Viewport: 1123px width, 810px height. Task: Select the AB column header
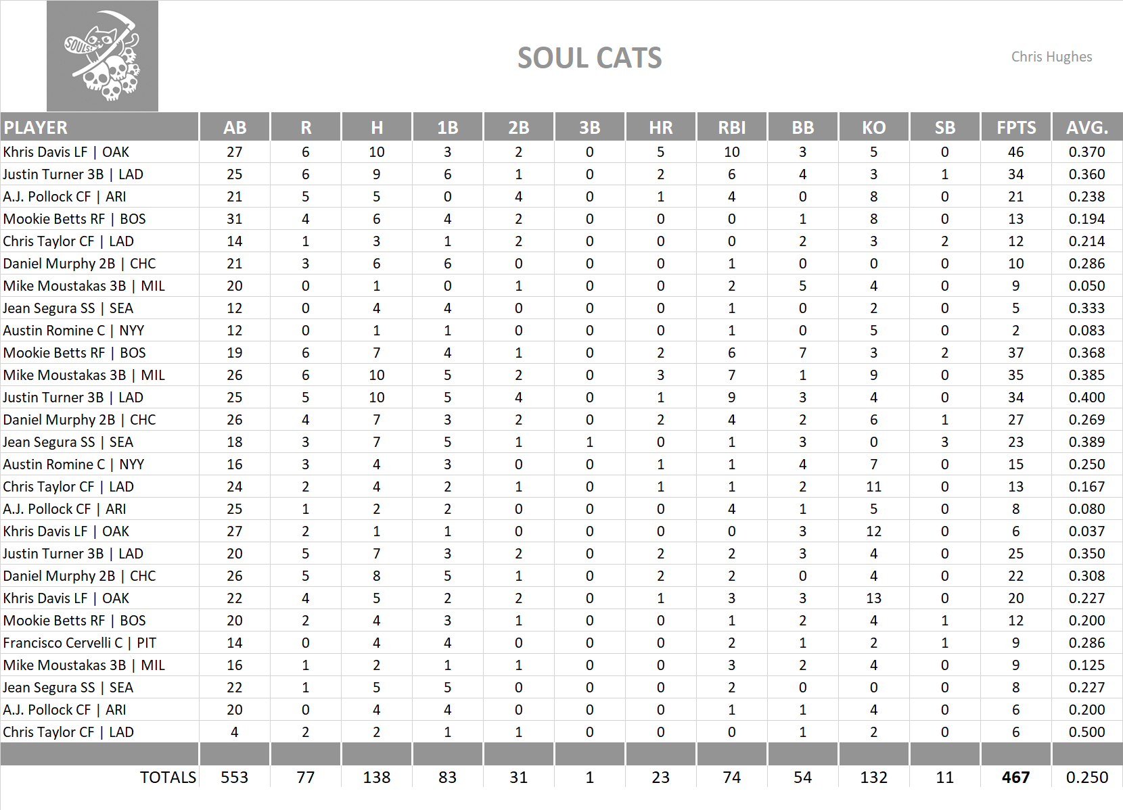click(x=235, y=128)
